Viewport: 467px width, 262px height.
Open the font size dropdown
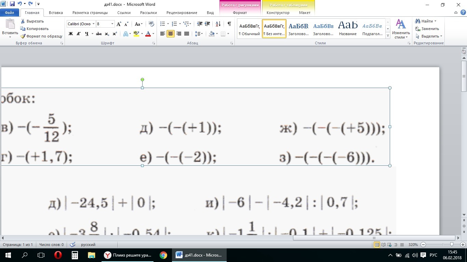click(x=112, y=24)
